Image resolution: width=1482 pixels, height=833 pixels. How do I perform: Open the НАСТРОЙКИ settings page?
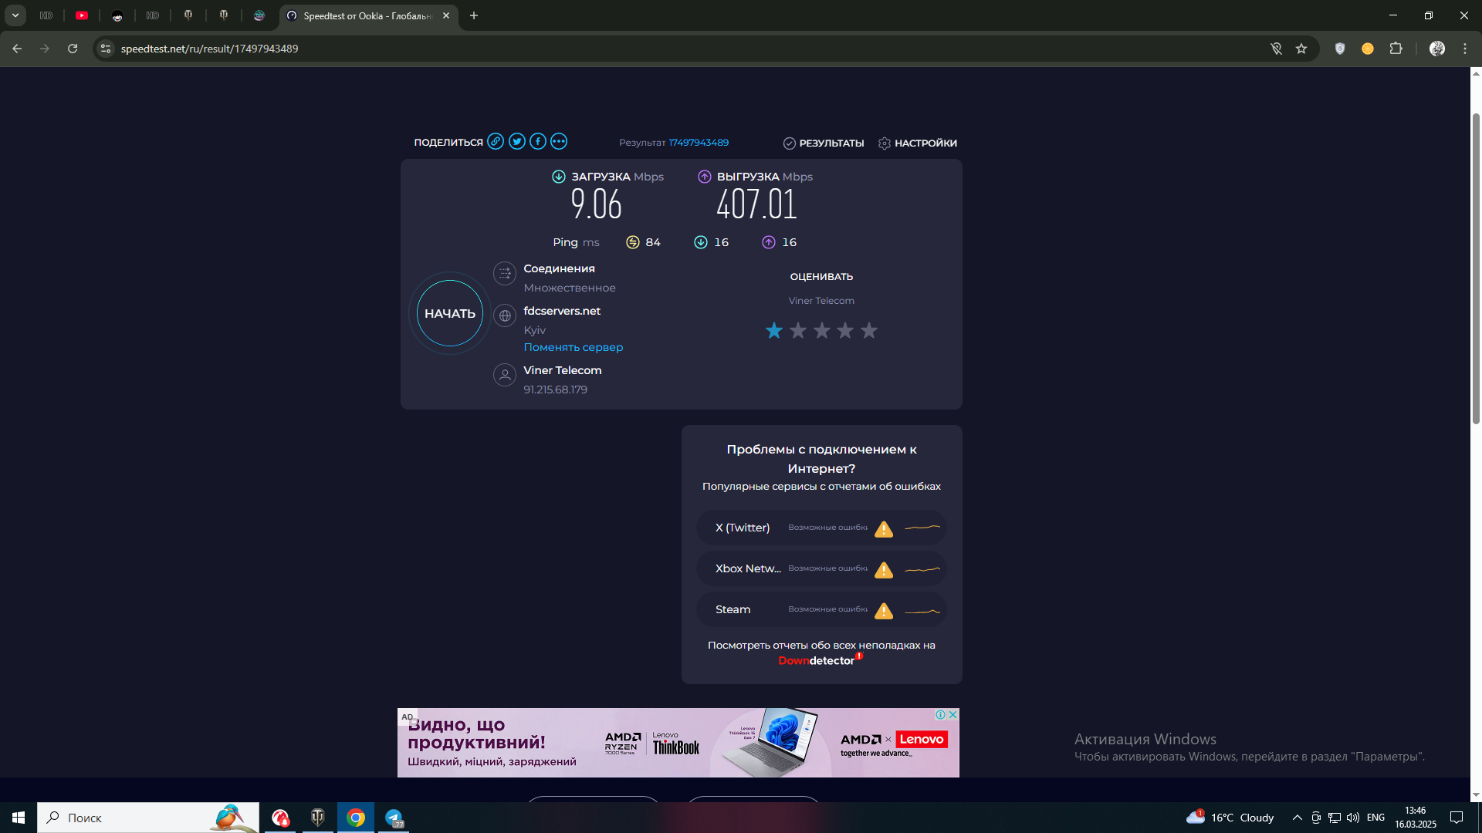tap(918, 143)
